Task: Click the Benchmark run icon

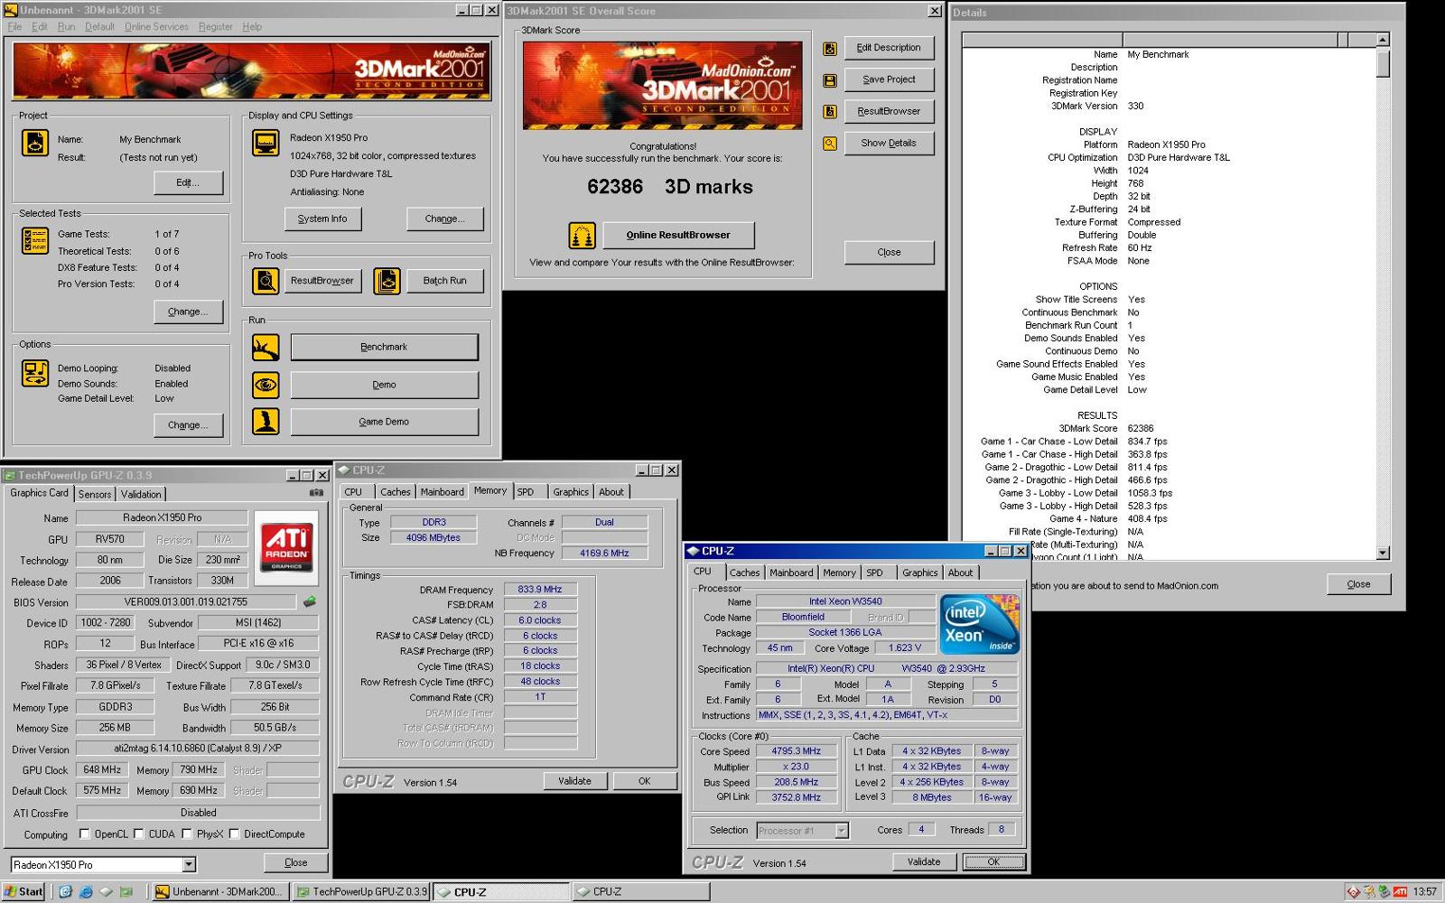Action: (266, 347)
